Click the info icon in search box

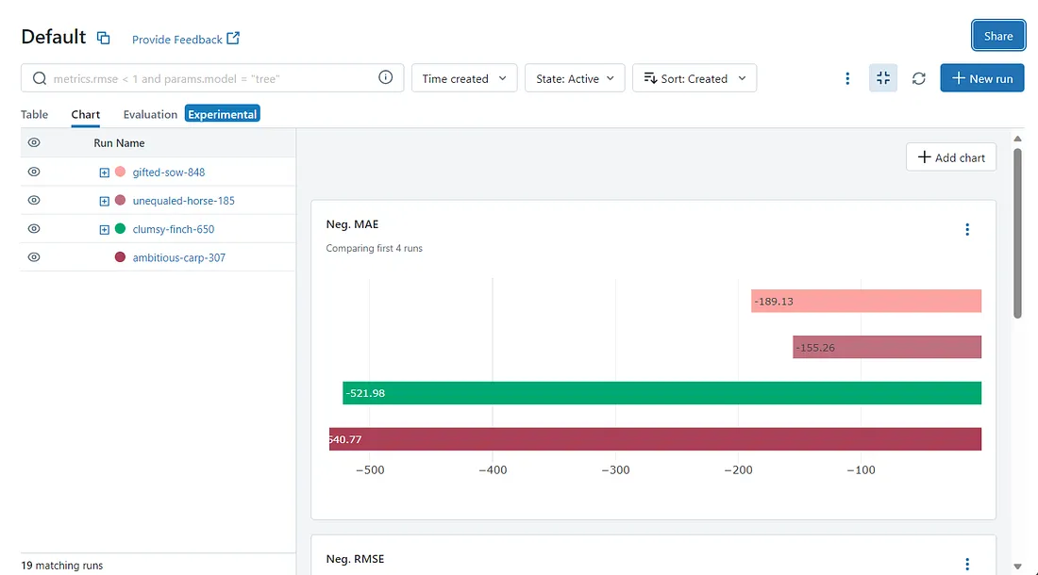(x=385, y=78)
